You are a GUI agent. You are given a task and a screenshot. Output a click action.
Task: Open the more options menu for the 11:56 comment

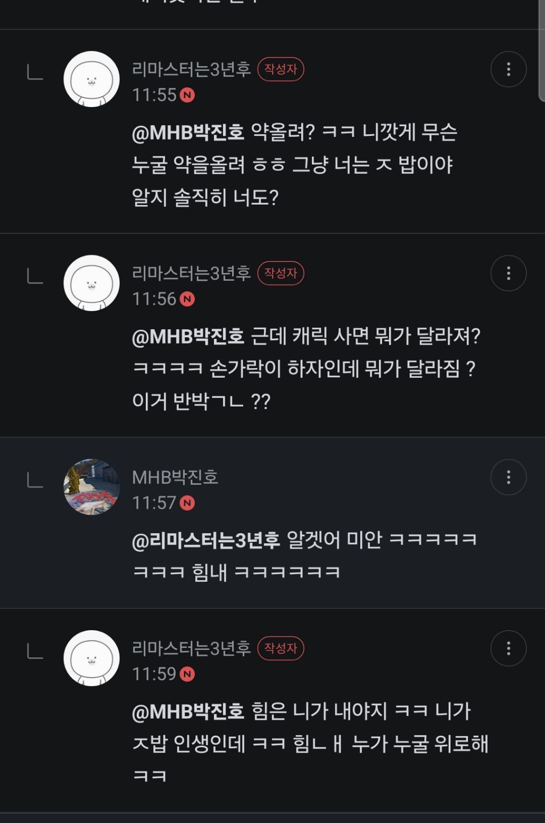tap(508, 273)
